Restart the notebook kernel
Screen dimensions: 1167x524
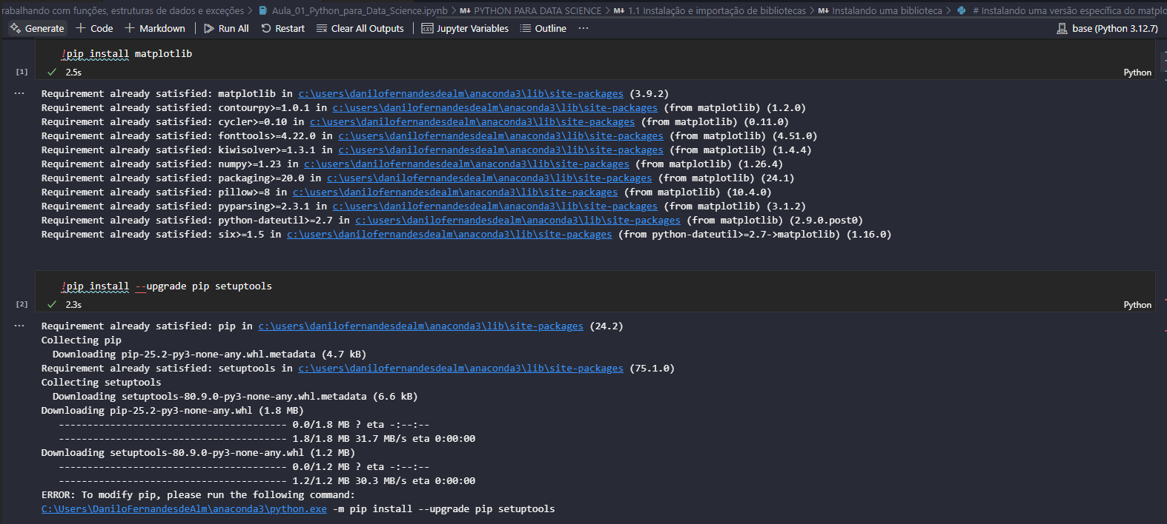(x=282, y=28)
